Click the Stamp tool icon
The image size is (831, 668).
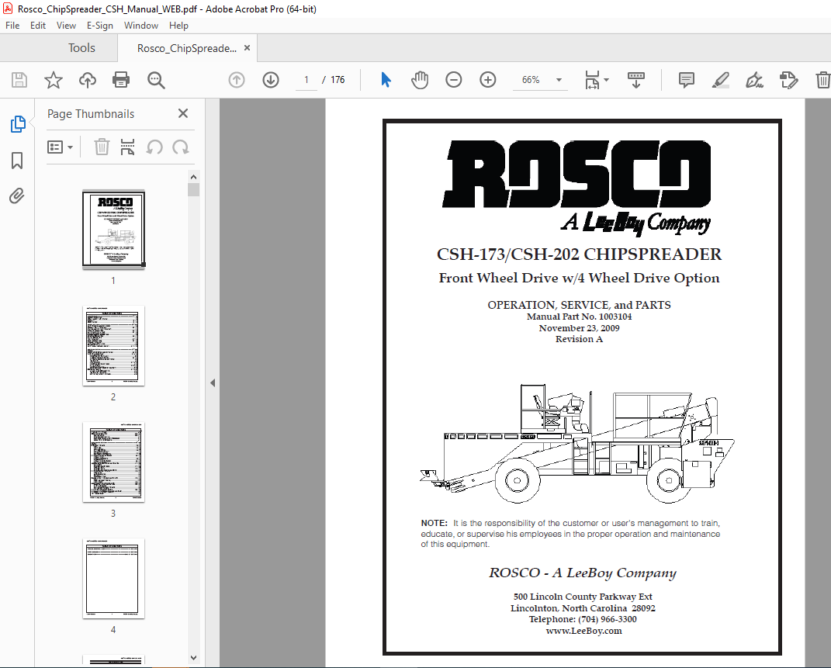pos(788,80)
